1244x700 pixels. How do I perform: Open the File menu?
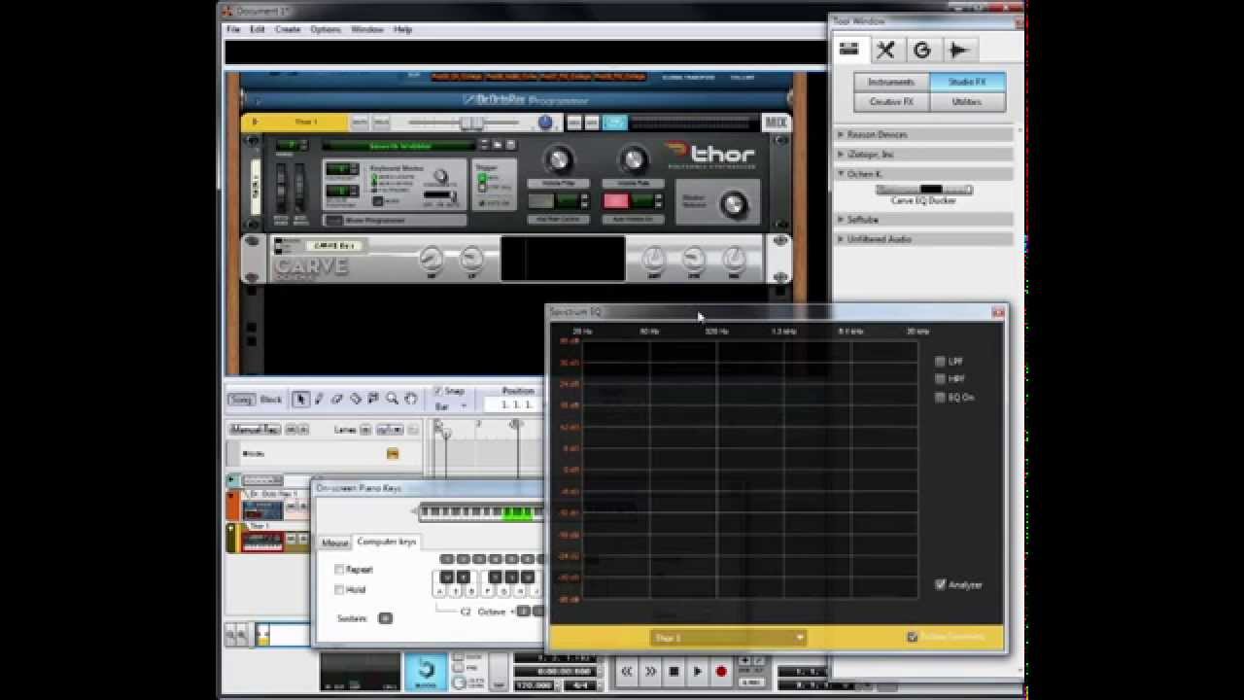point(233,30)
